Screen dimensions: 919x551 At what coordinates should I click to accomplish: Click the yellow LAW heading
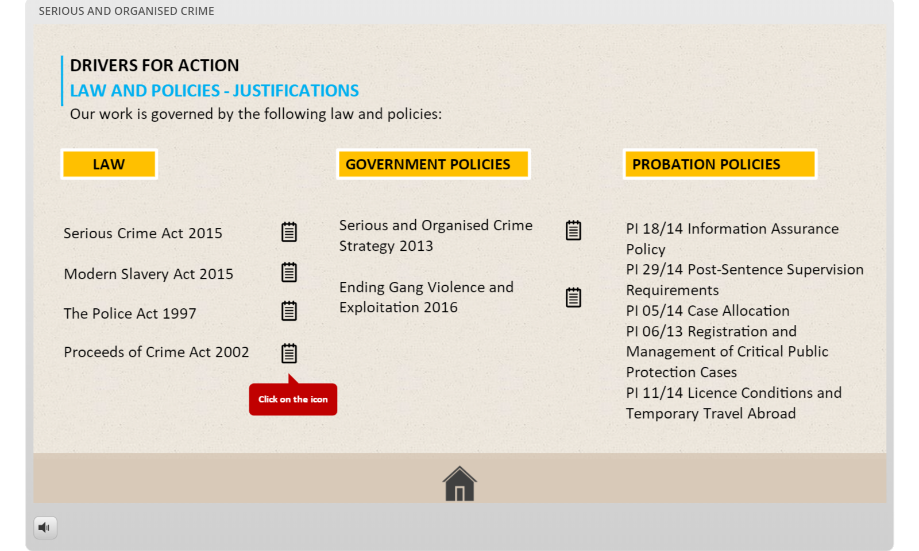(109, 165)
